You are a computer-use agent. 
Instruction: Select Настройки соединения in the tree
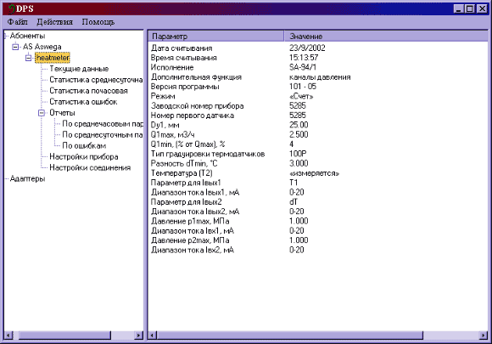90,168
